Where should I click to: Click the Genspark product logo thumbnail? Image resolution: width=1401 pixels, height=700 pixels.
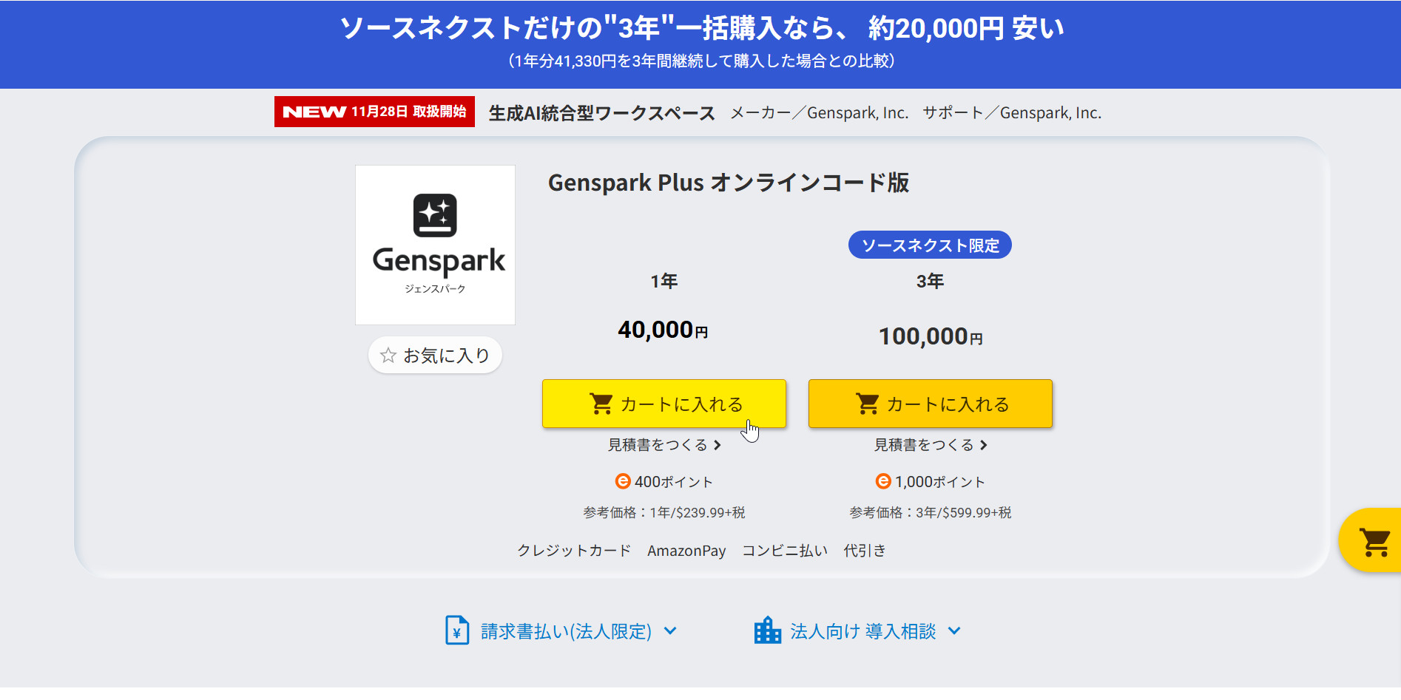point(436,245)
